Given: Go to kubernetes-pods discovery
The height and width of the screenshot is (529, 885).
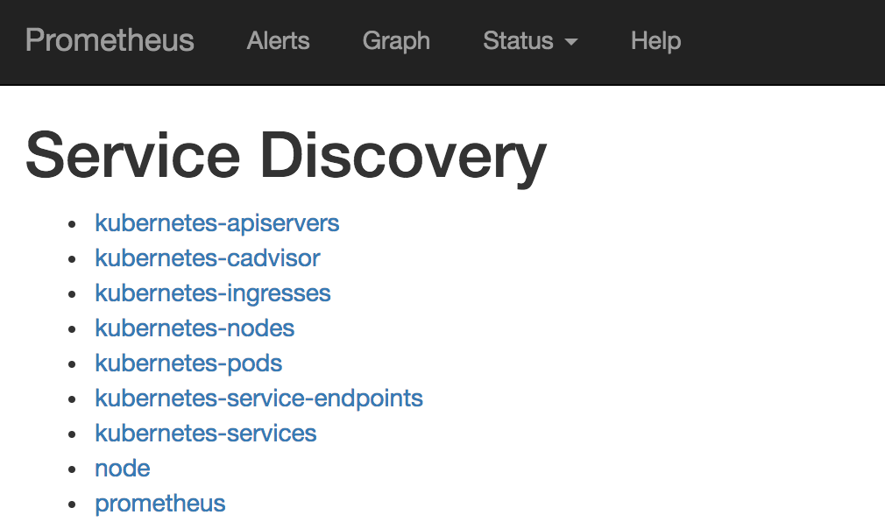Looking at the screenshot, I should (188, 363).
